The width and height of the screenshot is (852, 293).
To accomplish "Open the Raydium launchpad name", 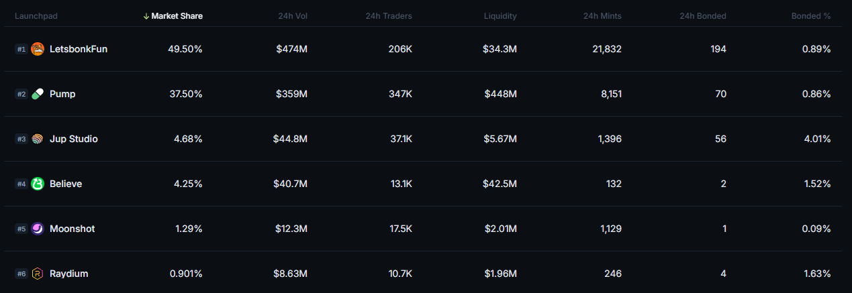I will pyautogui.click(x=68, y=274).
